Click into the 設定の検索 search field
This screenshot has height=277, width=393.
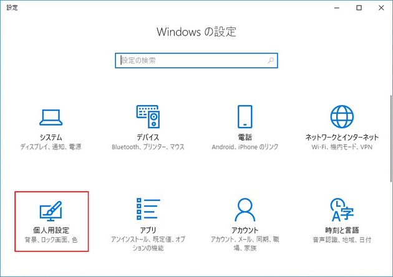click(196, 60)
